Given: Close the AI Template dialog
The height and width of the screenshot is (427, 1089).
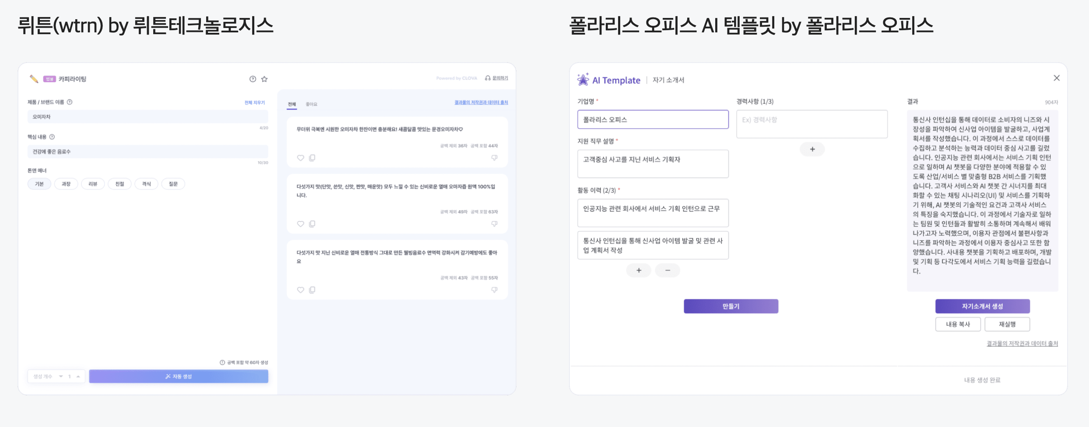Looking at the screenshot, I should (1057, 78).
